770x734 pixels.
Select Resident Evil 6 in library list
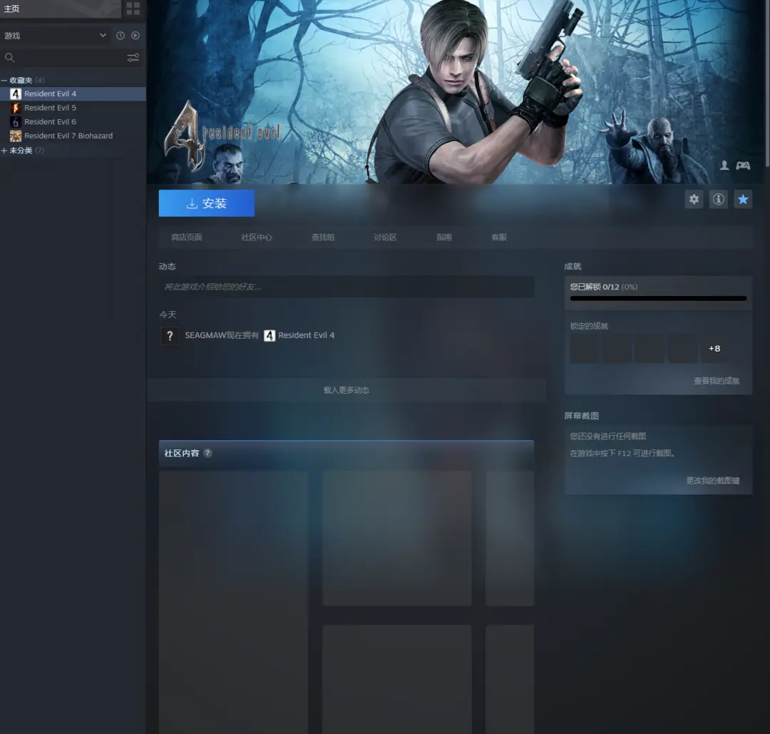pos(50,122)
